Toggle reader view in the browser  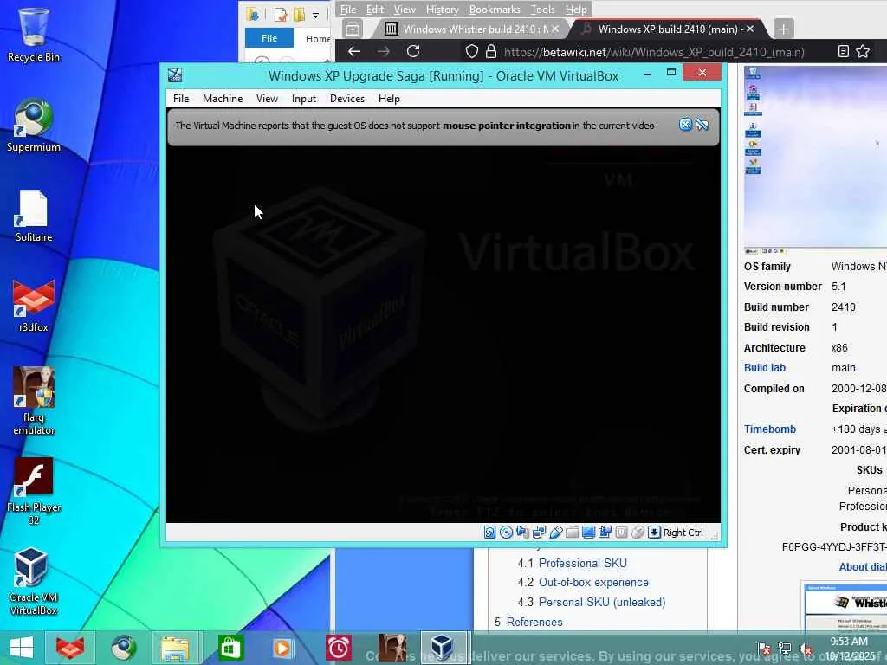coord(843,51)
